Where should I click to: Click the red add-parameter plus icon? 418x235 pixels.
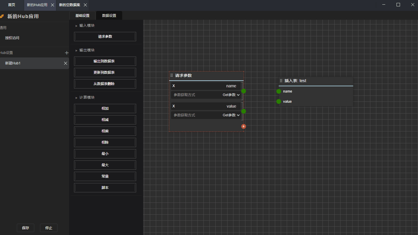click(x=244, y=126)
